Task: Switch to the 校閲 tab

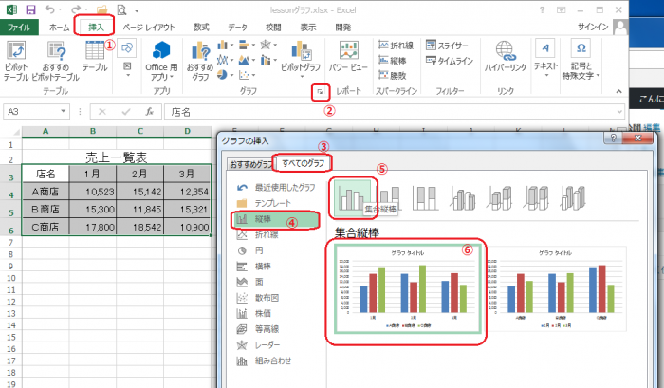Action: click(273, 28)
